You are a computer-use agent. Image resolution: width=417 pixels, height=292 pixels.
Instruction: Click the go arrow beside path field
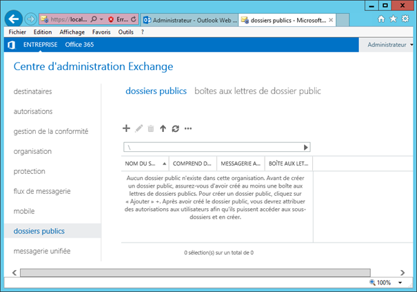tap(306, 147)
